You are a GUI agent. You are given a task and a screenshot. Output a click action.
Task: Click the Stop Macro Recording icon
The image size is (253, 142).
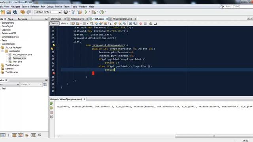click(145, 24)
